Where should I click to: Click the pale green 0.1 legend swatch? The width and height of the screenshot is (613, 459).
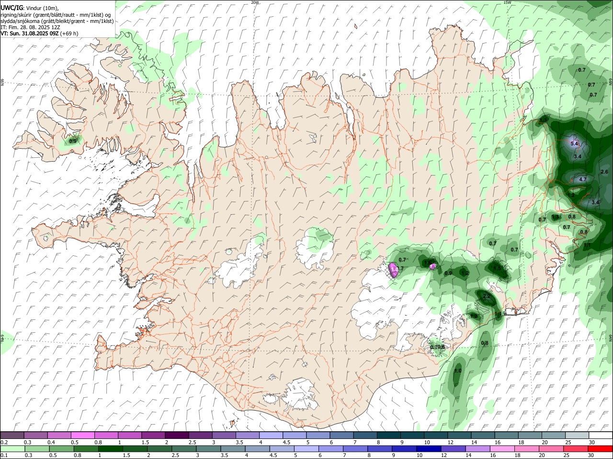click(x=12, y=448)
